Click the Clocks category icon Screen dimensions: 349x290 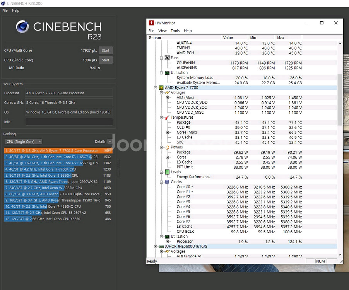[x=167, y=182]
